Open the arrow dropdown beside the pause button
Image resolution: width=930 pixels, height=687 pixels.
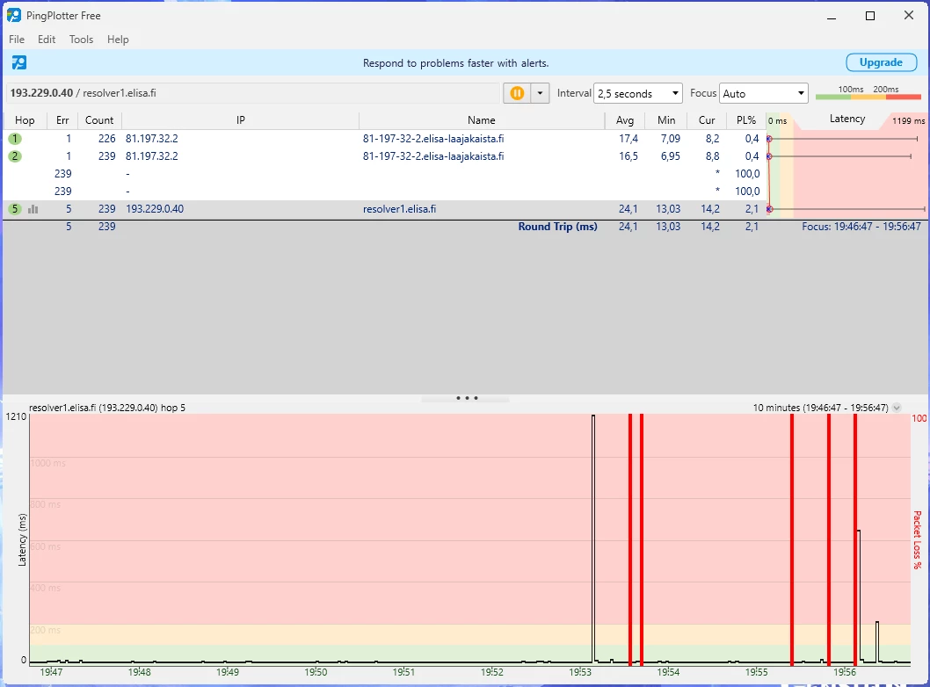click(540, 93)
